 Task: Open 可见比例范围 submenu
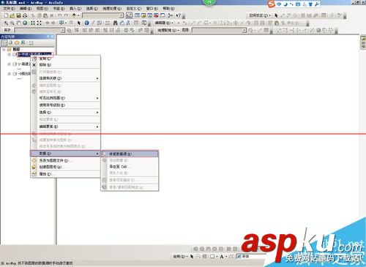click(x=65, y=98)
